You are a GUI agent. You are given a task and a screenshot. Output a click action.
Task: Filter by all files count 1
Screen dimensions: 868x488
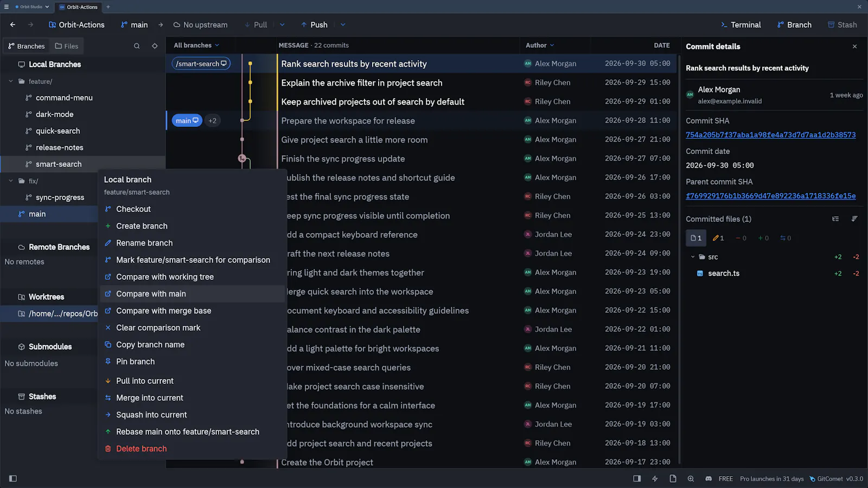[x=696, y=238]
